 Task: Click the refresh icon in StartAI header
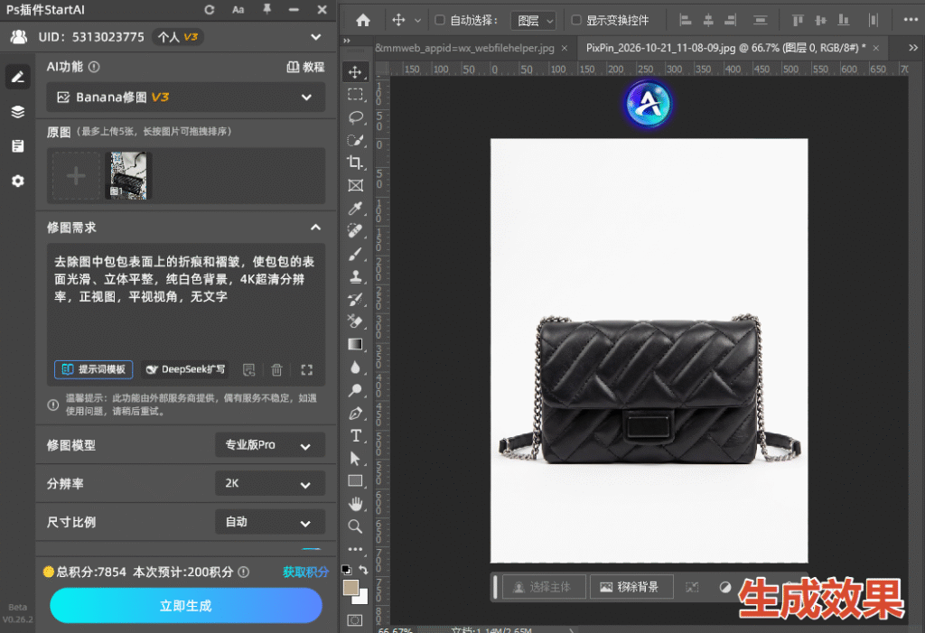point(209,9)
